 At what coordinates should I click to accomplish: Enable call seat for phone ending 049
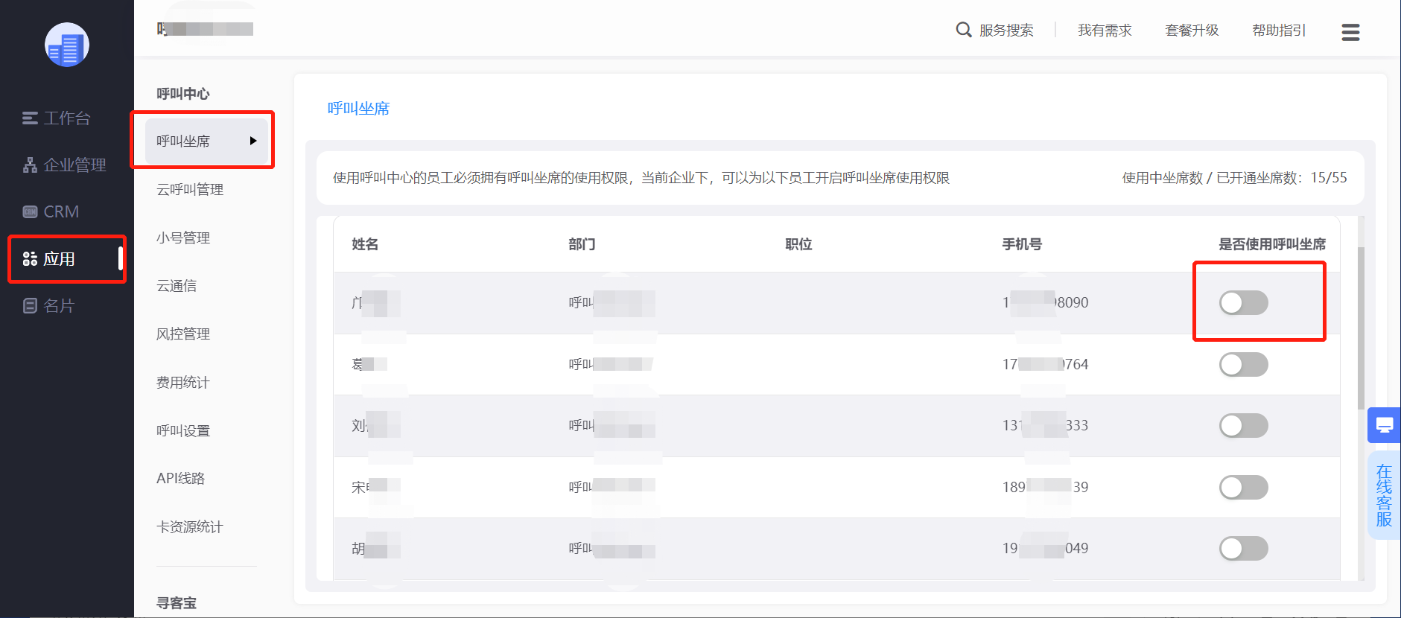(1243, 548)
